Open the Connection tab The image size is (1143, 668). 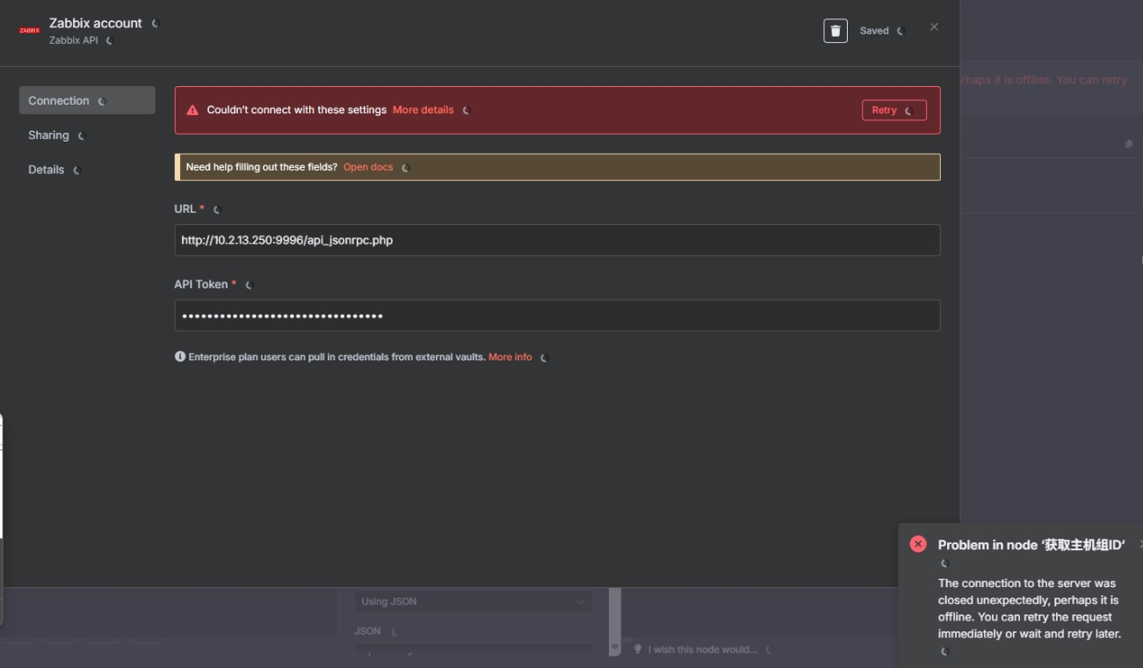[x=87, y=100]
